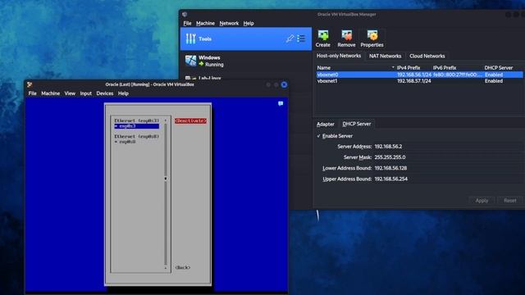The width and height of the screenshot is (525, 295).
Task: Select the highlighted enp0s3 connection in VM list
Action: (137, 126)
